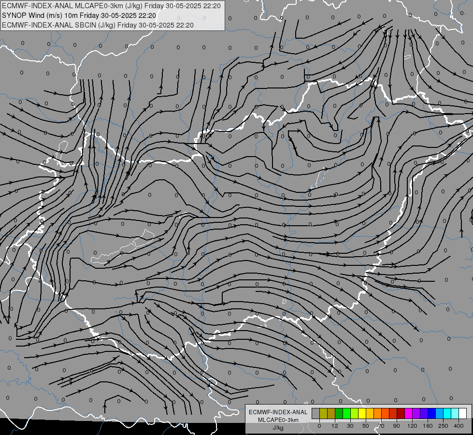Click the pure yellow legend swatch
This screenshot has width=473, height=435.
pyautogui.click(x=362, y=413)
